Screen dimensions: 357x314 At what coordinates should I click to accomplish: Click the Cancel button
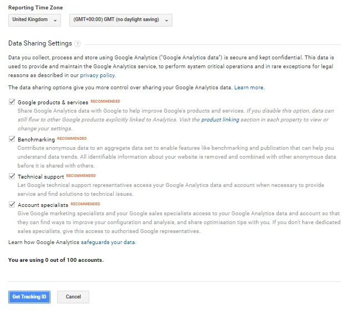73,297
